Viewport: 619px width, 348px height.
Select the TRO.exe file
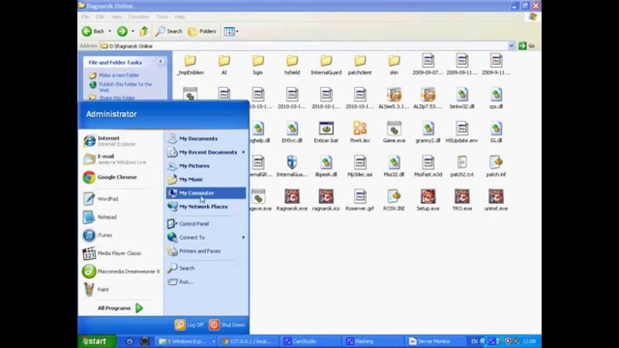click(x=462, y=200)
